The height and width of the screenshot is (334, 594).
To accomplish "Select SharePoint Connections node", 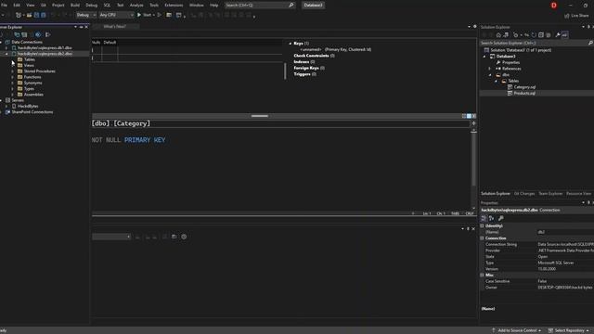I will coord(32,112).
